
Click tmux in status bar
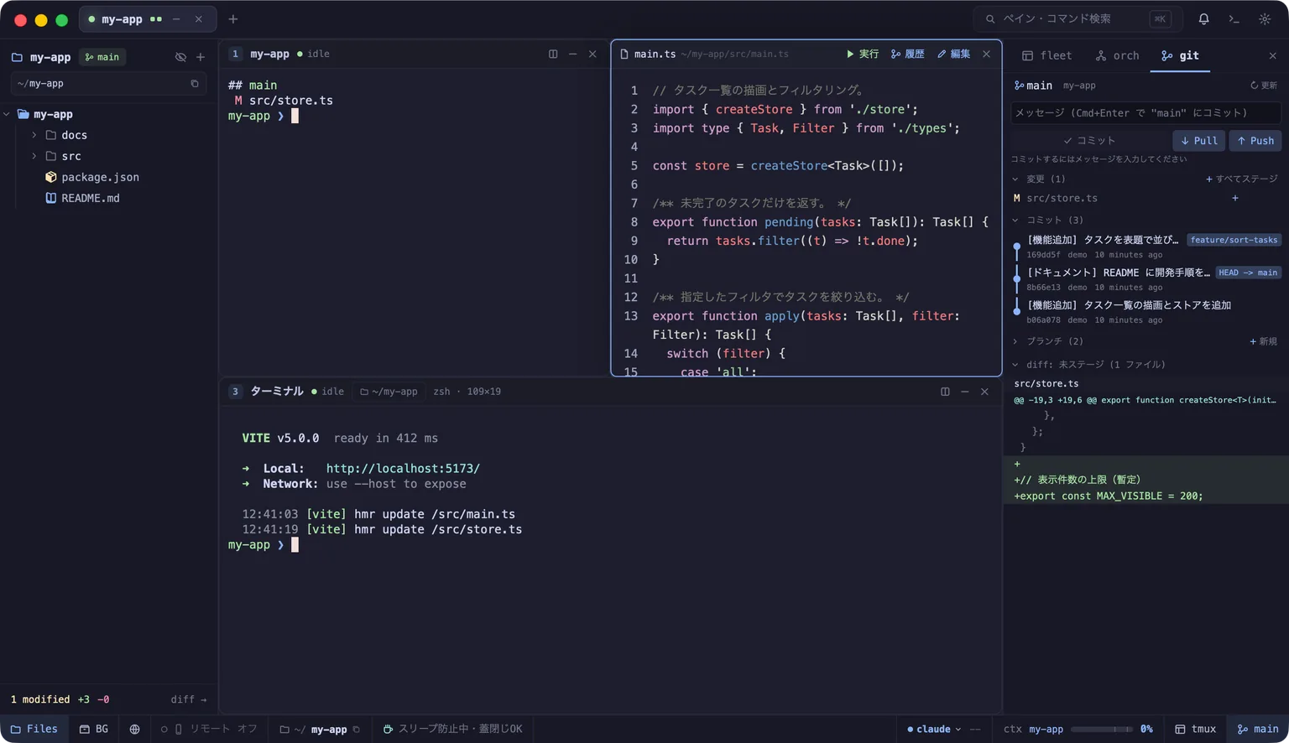pos(1196,730)
